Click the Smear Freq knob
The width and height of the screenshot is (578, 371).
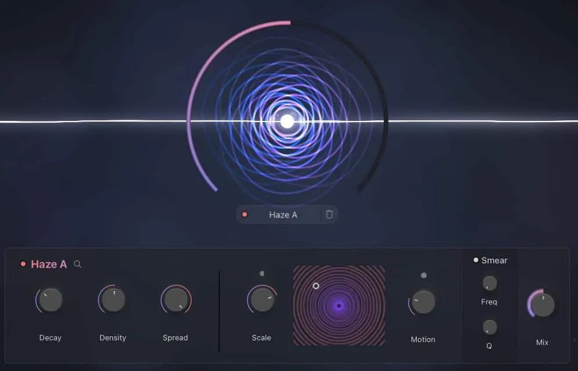click(489, 283)
